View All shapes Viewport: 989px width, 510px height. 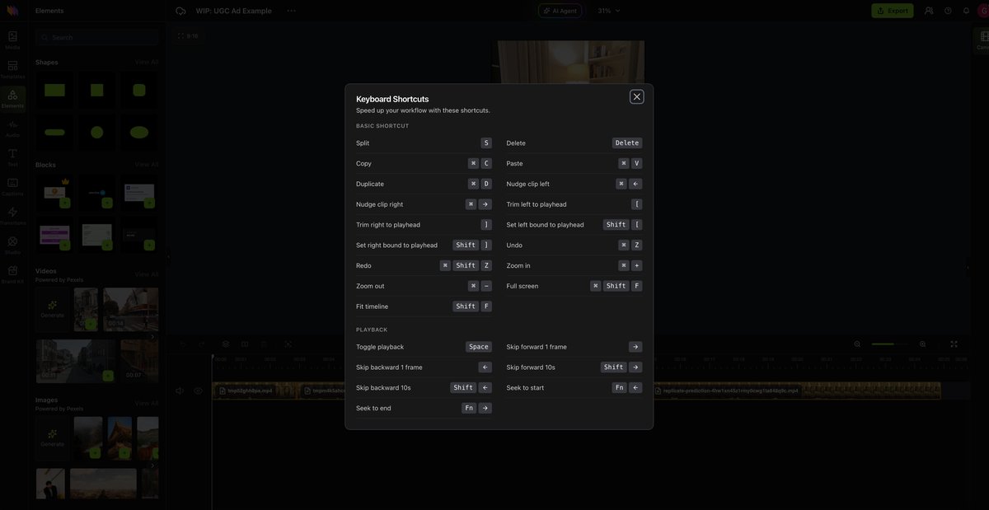tap(147, 62)
